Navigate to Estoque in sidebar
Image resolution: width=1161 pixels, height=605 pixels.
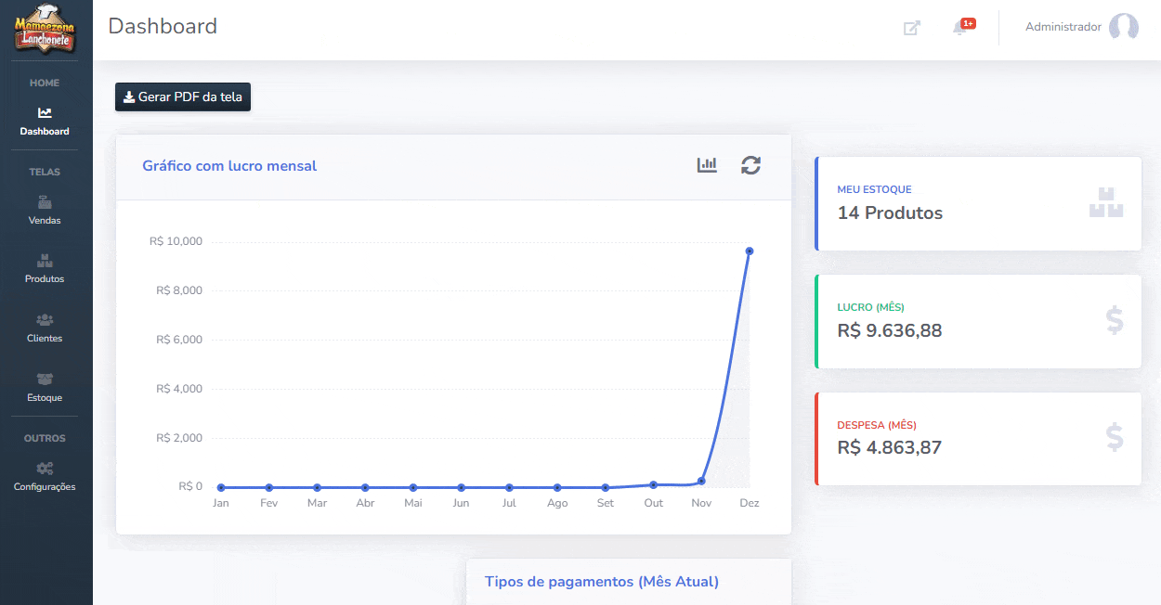point(45,387)
